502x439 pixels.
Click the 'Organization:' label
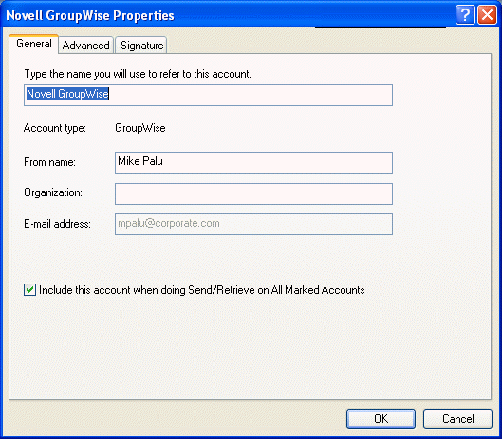click(x=53, y=192)
